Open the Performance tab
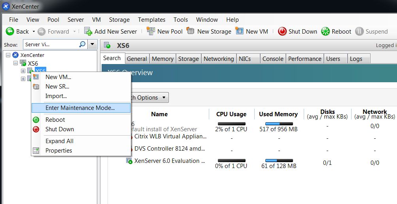Viewport: 397px width, 204px height. [x=304, y=59]
